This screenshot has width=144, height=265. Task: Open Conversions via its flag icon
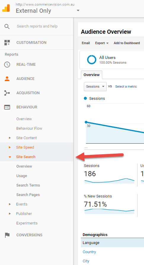7,235
